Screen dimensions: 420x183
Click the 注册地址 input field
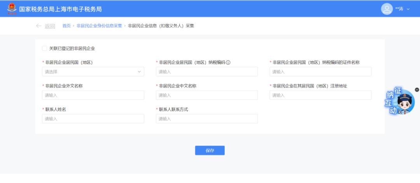pyautogui.click(x=320, y=95)
